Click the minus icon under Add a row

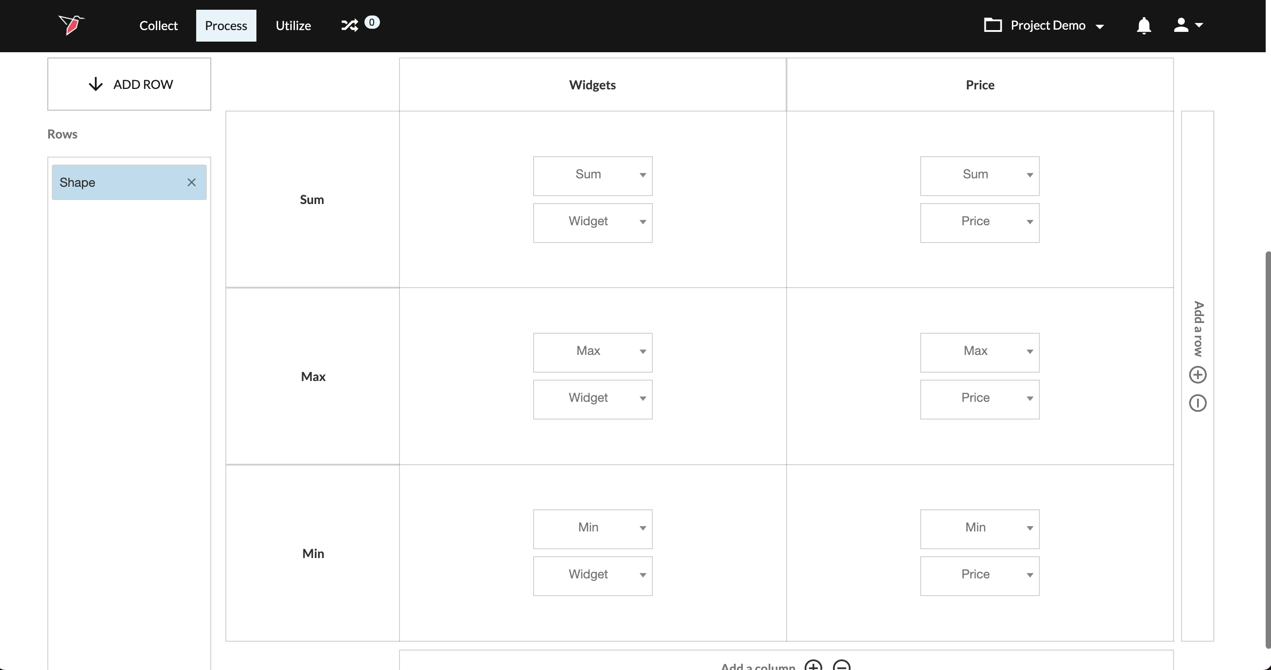(1197, 403)
